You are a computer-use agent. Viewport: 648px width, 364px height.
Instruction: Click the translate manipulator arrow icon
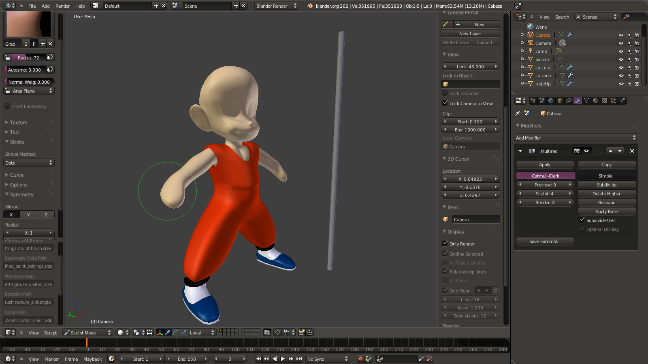(x=168, y=332)
